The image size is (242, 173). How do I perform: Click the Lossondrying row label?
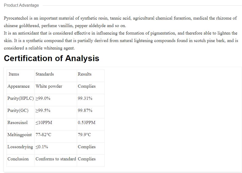[20, 147]
